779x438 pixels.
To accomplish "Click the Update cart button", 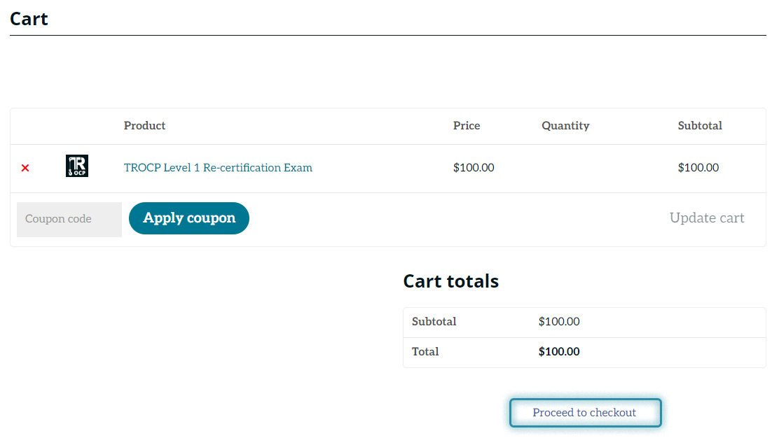I will (x=706, y=218).
